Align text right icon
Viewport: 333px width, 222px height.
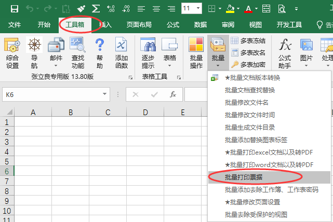point(171,9)
